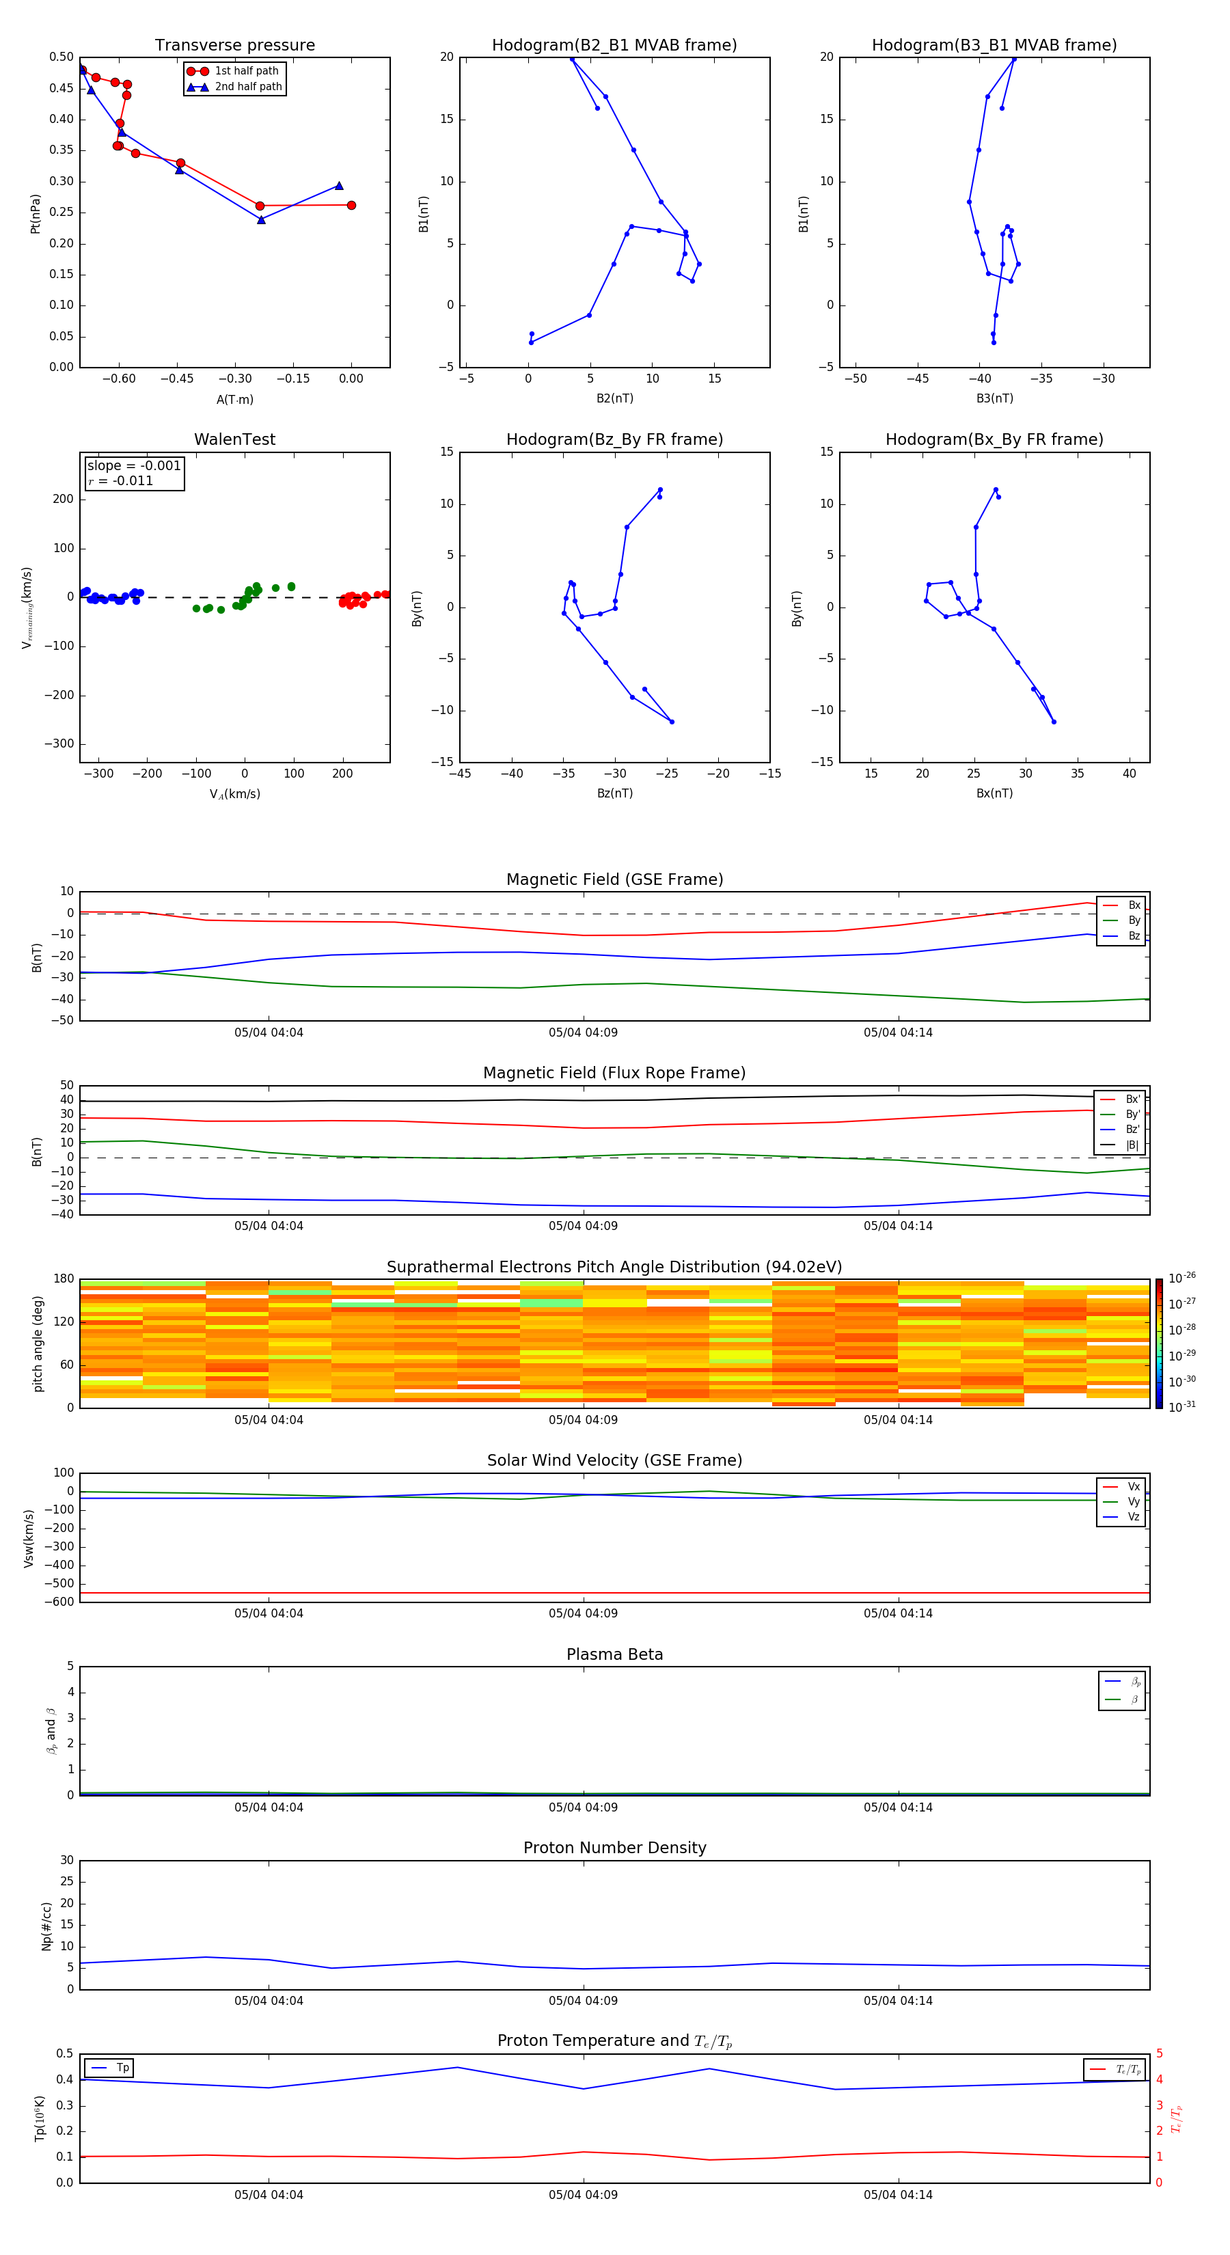1230x2255 pixels.
Task: Click the "Magnetic Field (Flux Rope Frame)" title
Action: (614, 1072)
